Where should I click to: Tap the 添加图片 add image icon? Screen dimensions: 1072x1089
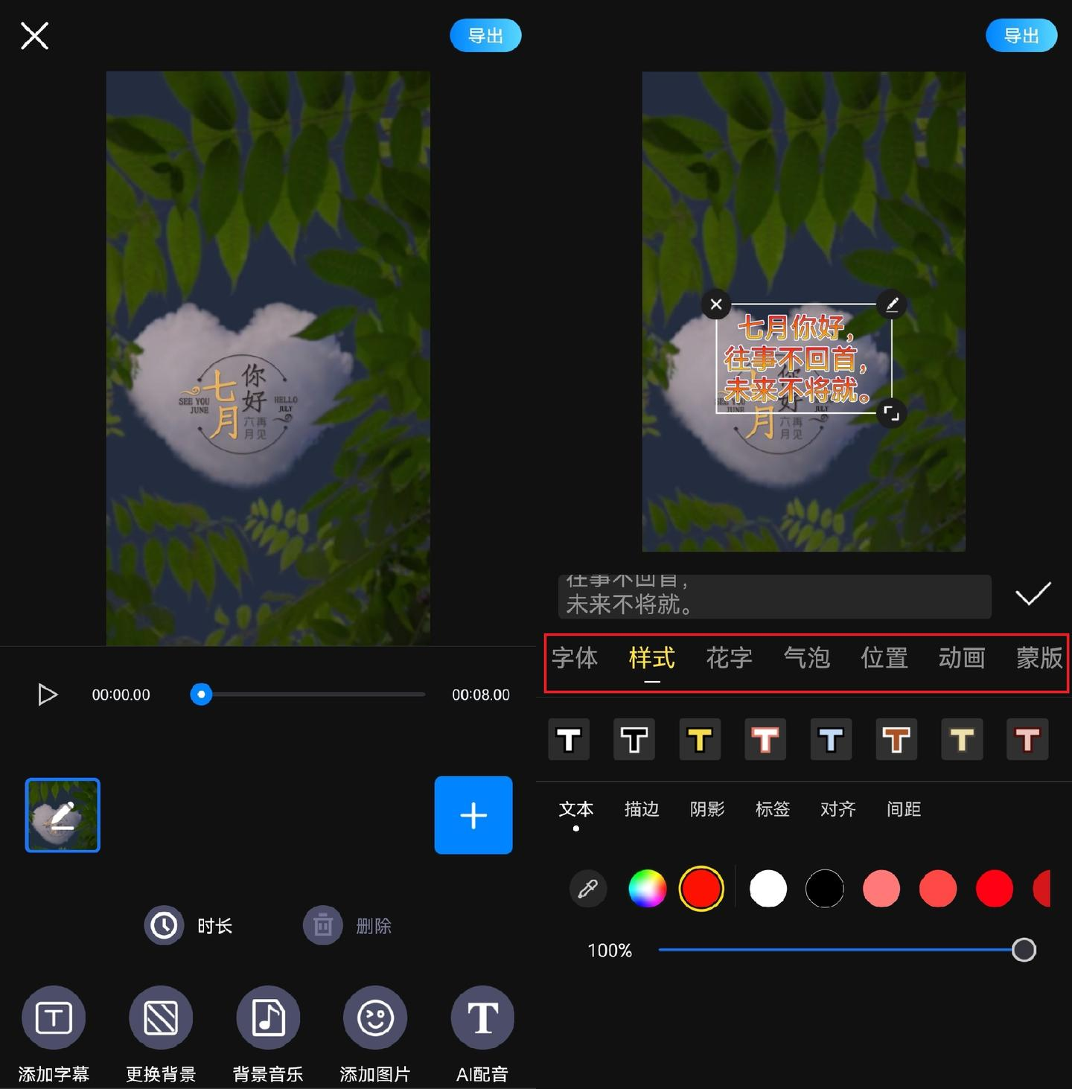(375, 1018)
